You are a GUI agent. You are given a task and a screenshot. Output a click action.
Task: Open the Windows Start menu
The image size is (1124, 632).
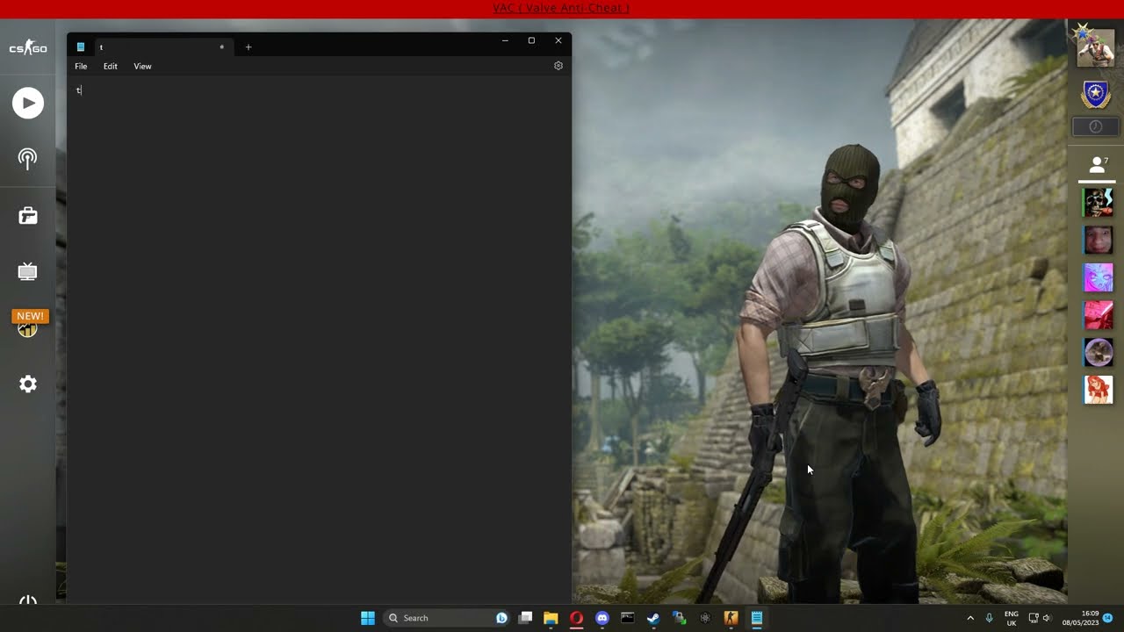[368, 618]
